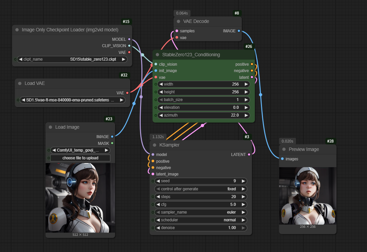Open the ckpt_name checkpoint selector

72,59
